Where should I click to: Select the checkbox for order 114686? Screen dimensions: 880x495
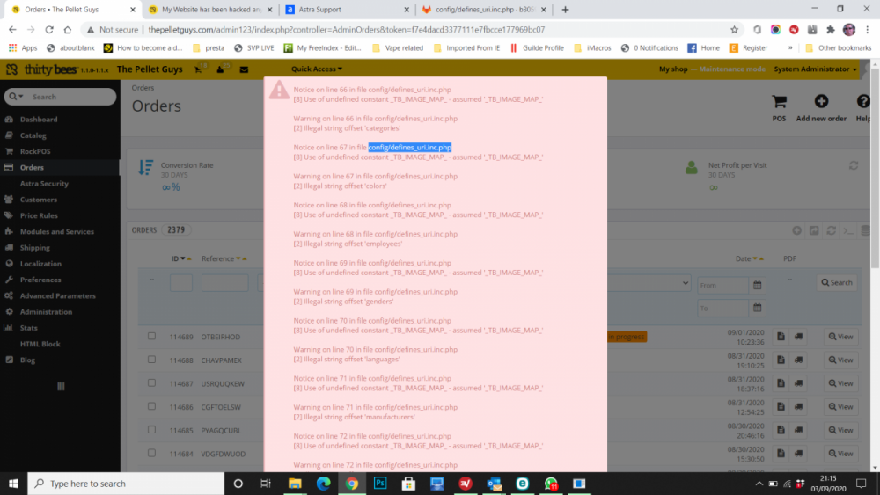coord(152,406)
